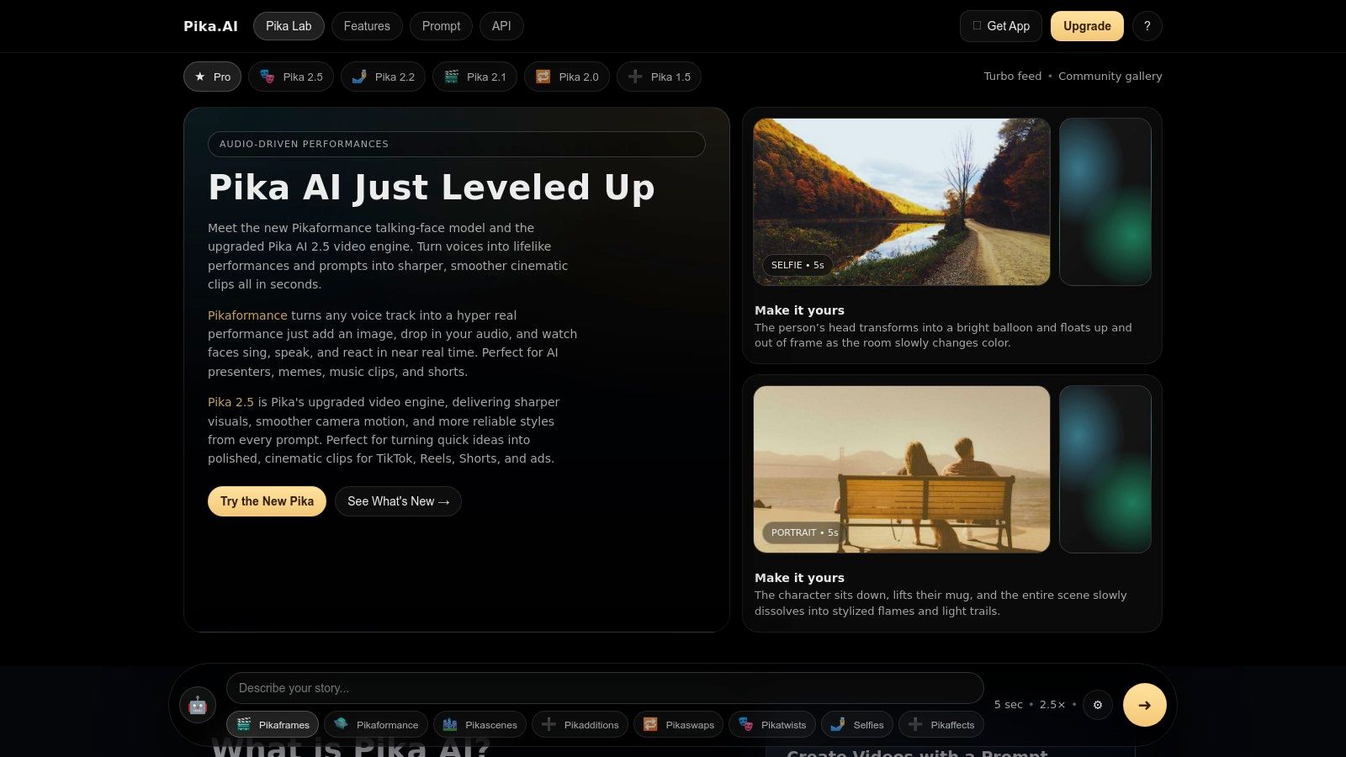Open the Turbo feed link
The image size is (1346, 757).
1013,76
